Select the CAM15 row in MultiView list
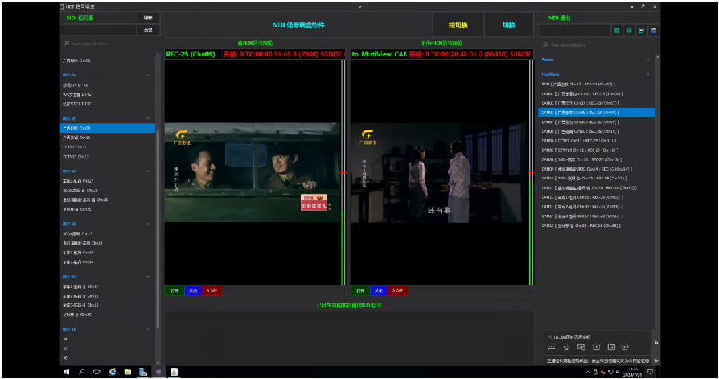 pyautogui.click(x=597, y=225)
